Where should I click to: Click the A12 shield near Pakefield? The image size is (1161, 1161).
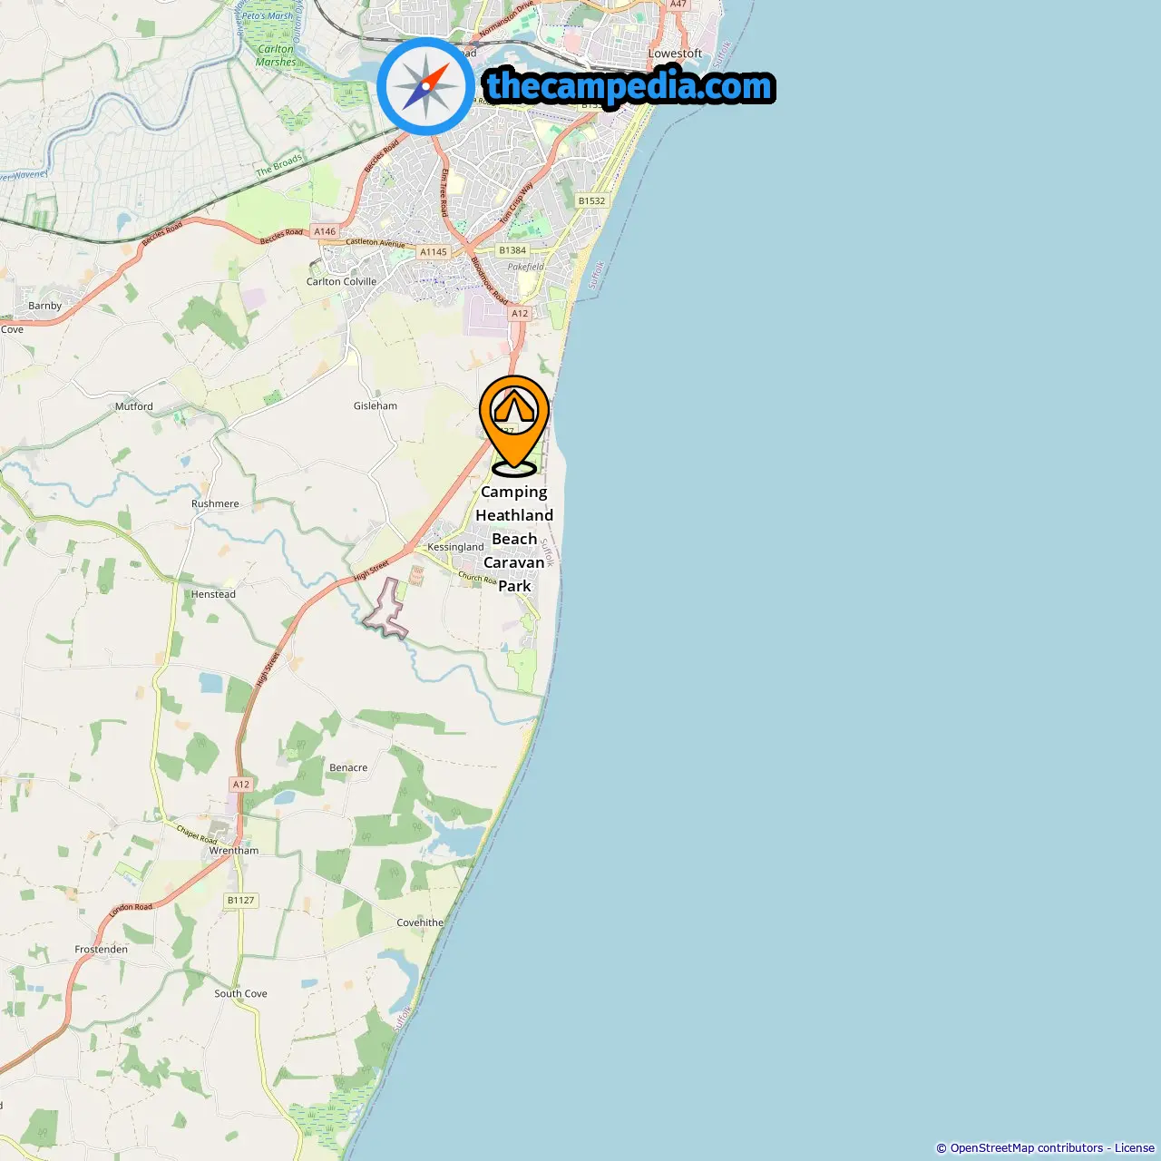(519, 314)
